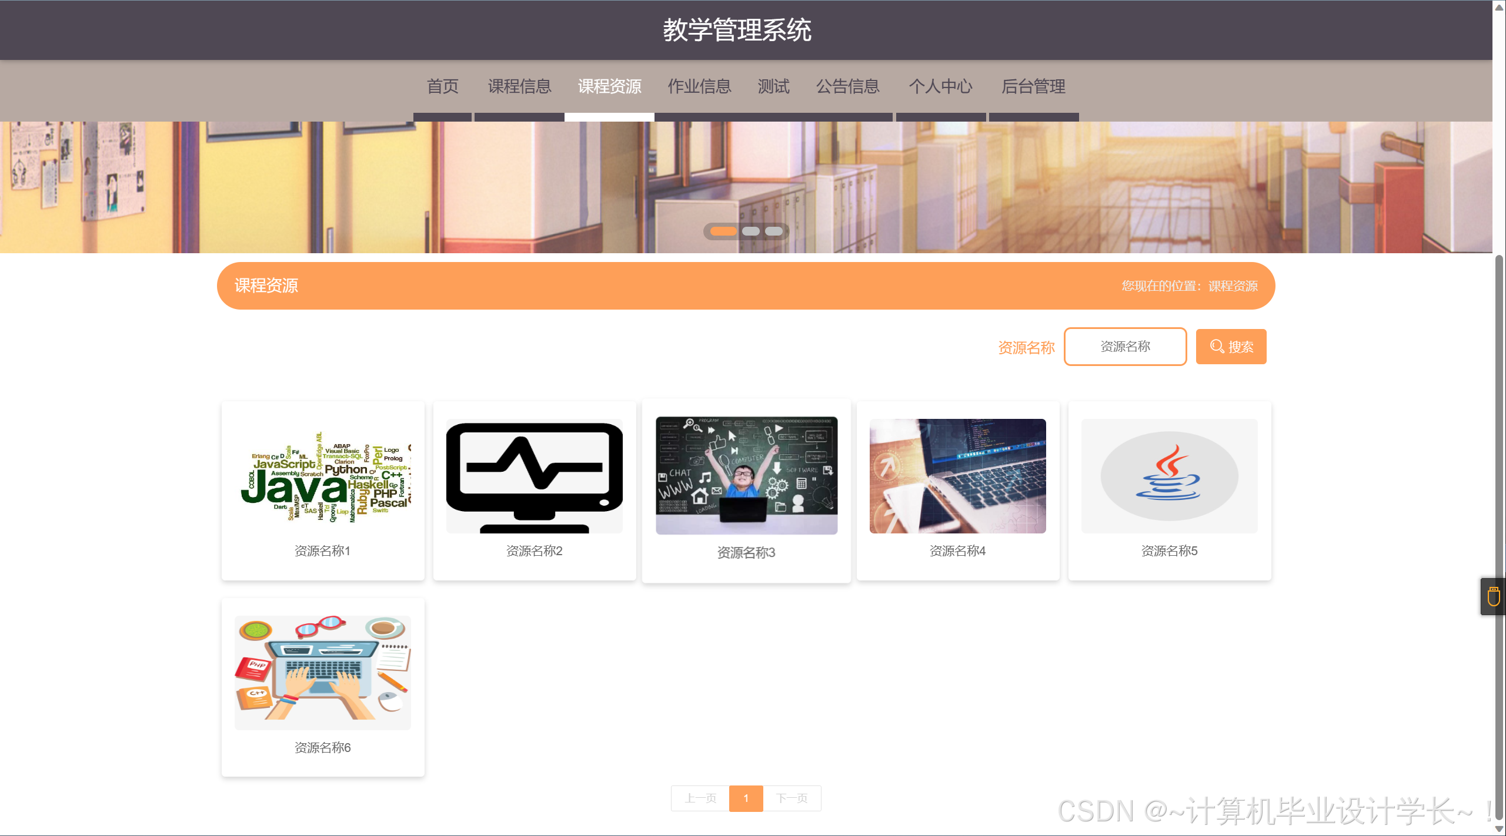Switch to the 公告信息 tab
1506x836 pixels.
point(847,86)
